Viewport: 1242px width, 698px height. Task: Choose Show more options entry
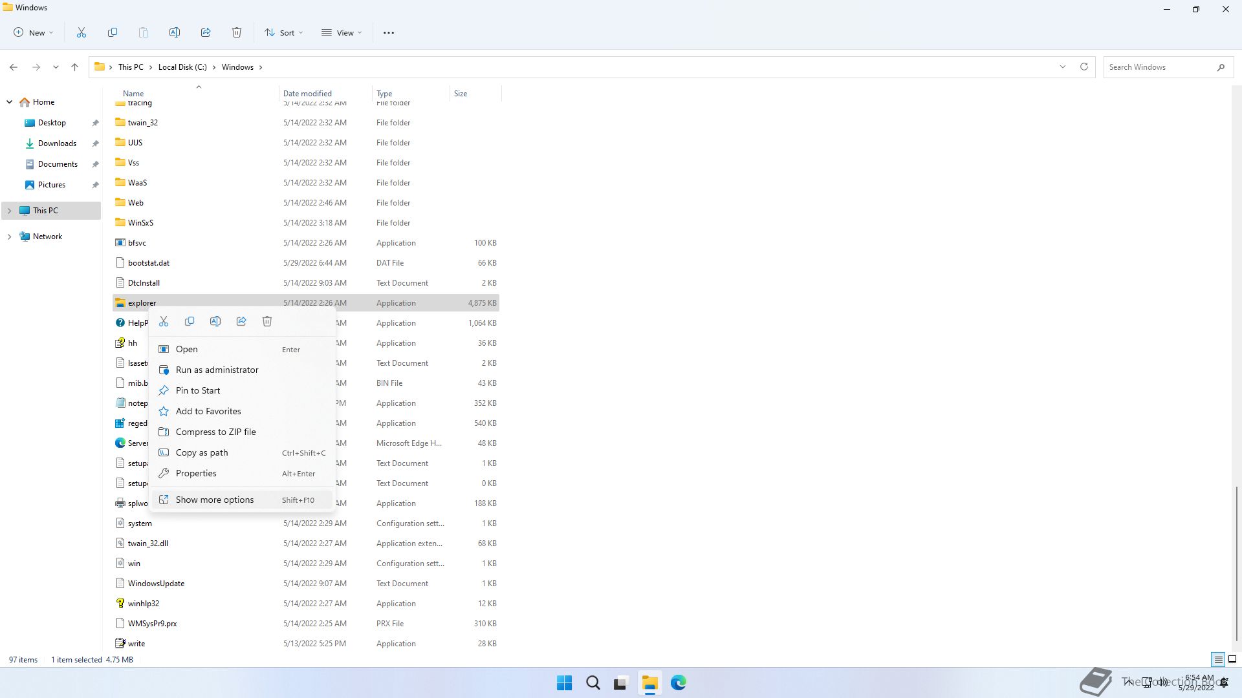pos(215,500)
